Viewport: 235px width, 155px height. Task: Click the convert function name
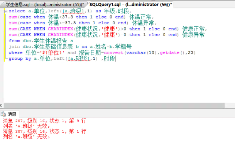[x=113, y=52]
